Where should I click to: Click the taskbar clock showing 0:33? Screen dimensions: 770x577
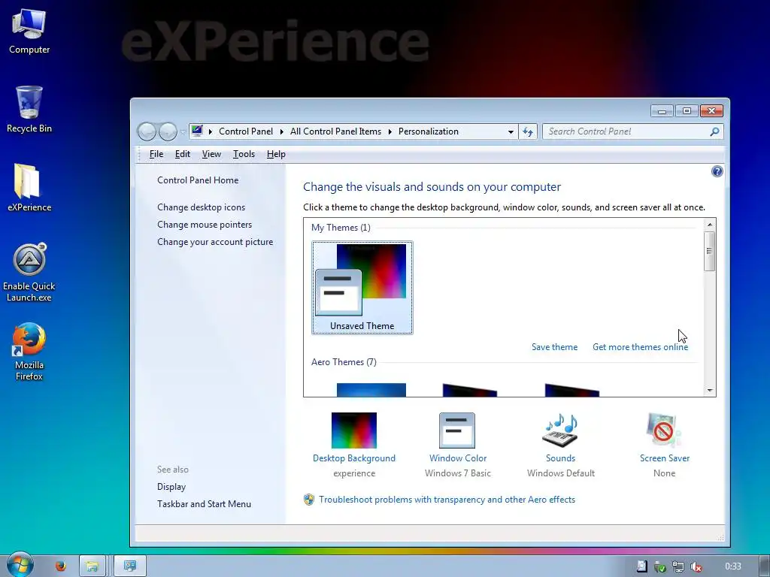coord(732,566)
